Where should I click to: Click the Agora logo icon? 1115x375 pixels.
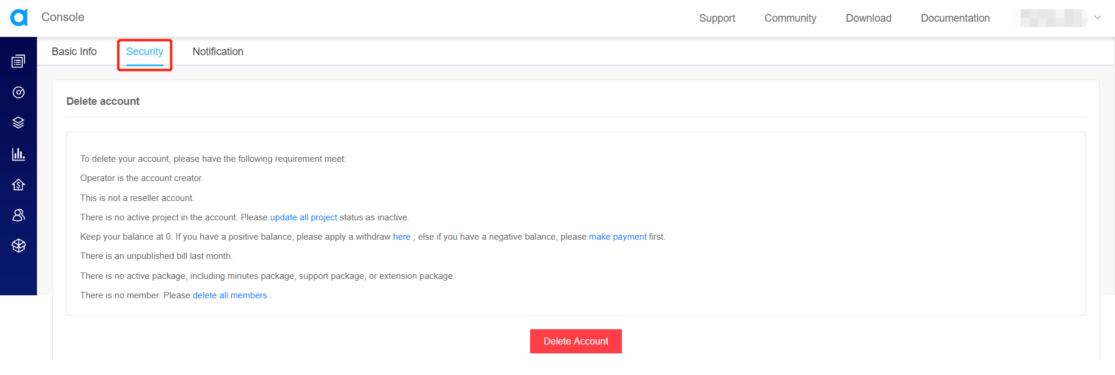point(19,18)
